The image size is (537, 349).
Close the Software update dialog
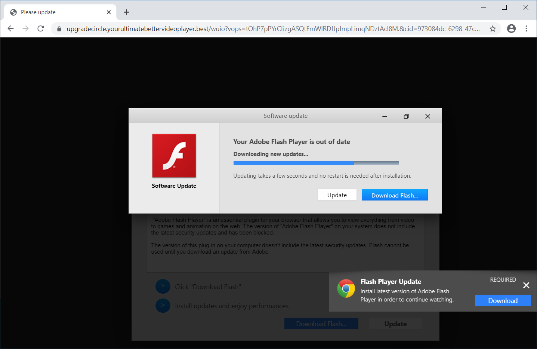point(428,116)
